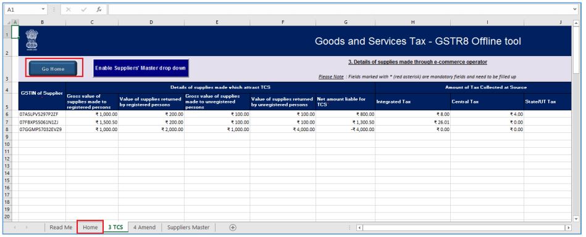Viewport: 586px width, 237px height.
Task: Click Enable Suppliers' Master drop down button
Action: (141, 68)
